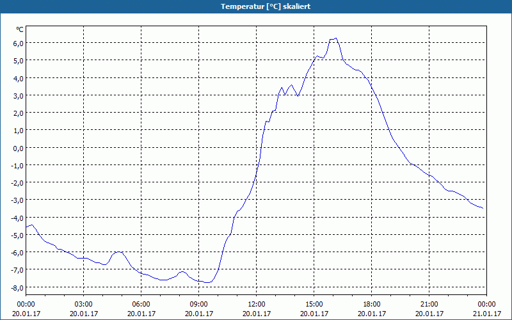The height and width of the screenshot is (320, 512).
Task: Click the °C unit label on the y-axis
Action: tap(20, 29)
